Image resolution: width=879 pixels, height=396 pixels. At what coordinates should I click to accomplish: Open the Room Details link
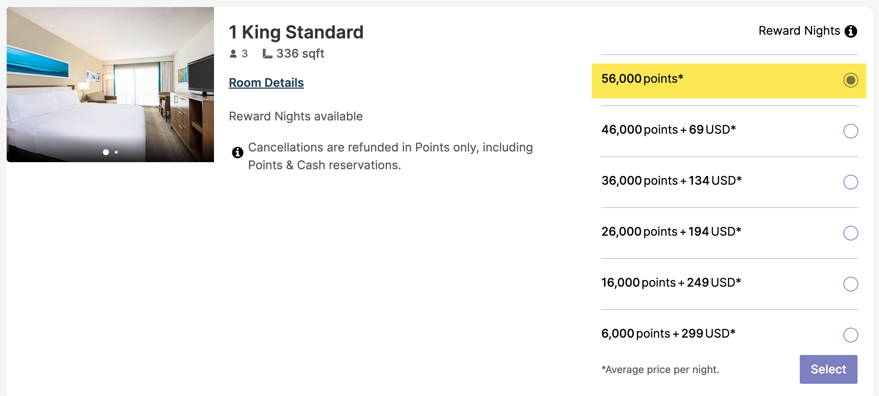[x=266, y=83]
